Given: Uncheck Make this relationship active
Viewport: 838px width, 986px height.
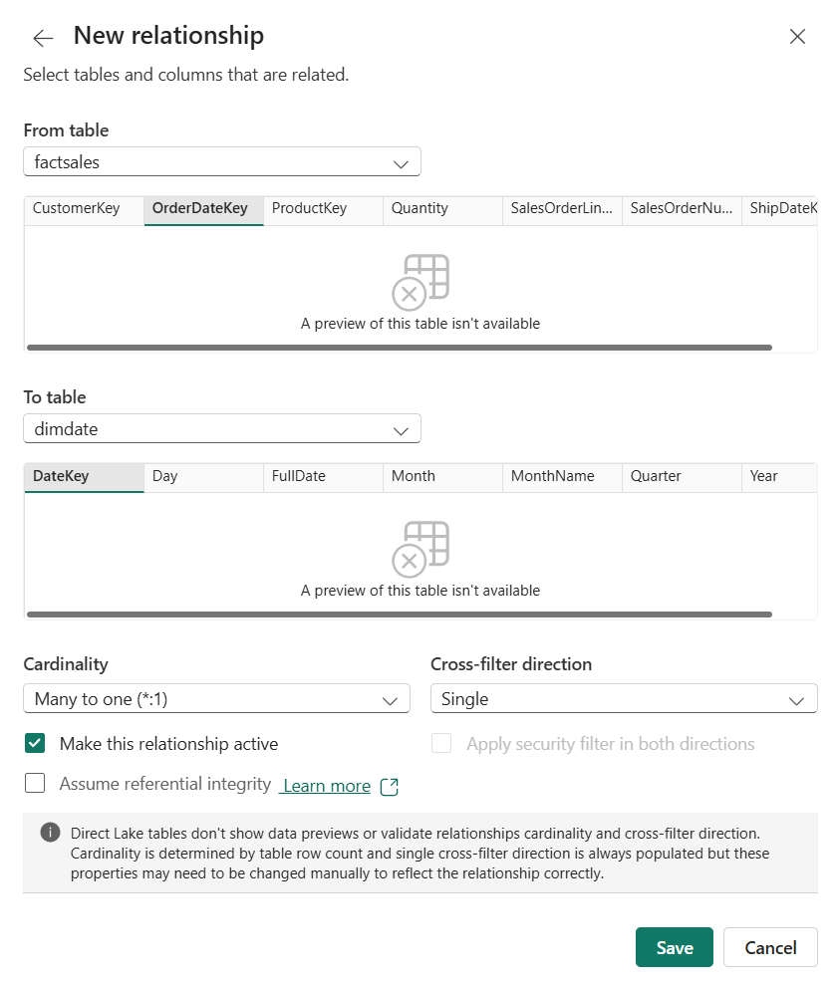Looking at the screenshot, I should [x=35, y=743].
